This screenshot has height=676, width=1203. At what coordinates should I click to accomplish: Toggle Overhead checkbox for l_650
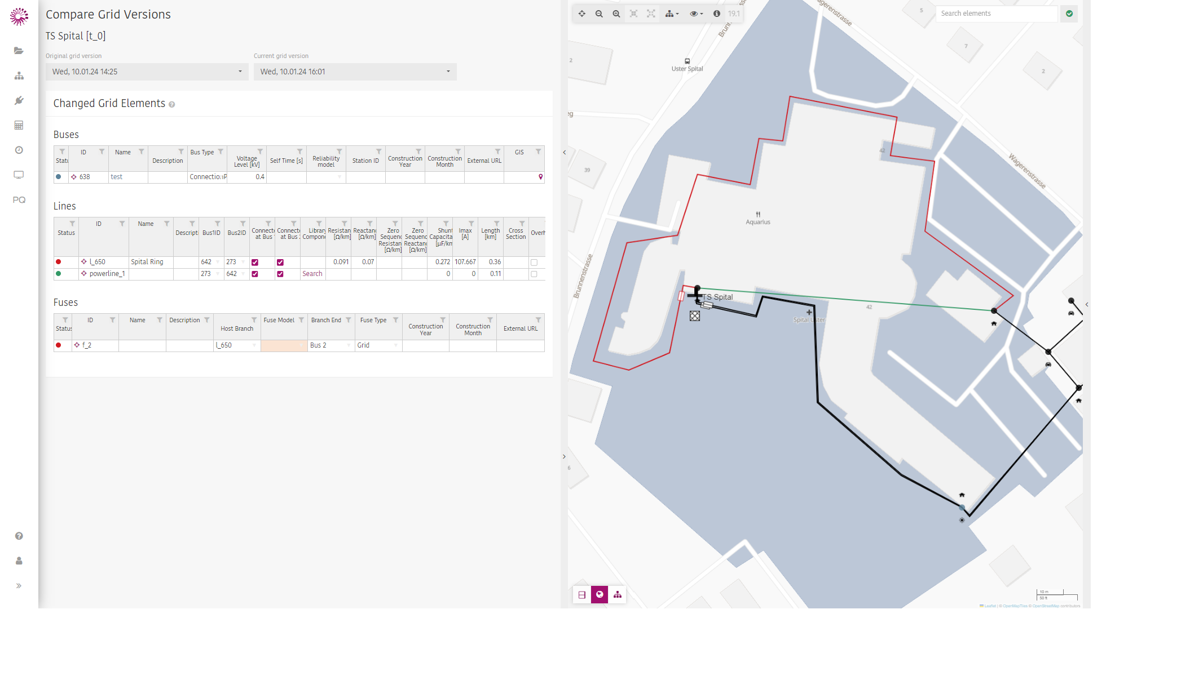point(534,263)
